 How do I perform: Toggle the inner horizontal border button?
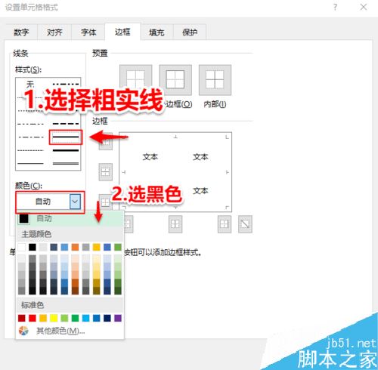[x=105, y=172]
